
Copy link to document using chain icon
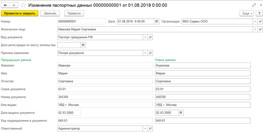[x=254, y=5]
